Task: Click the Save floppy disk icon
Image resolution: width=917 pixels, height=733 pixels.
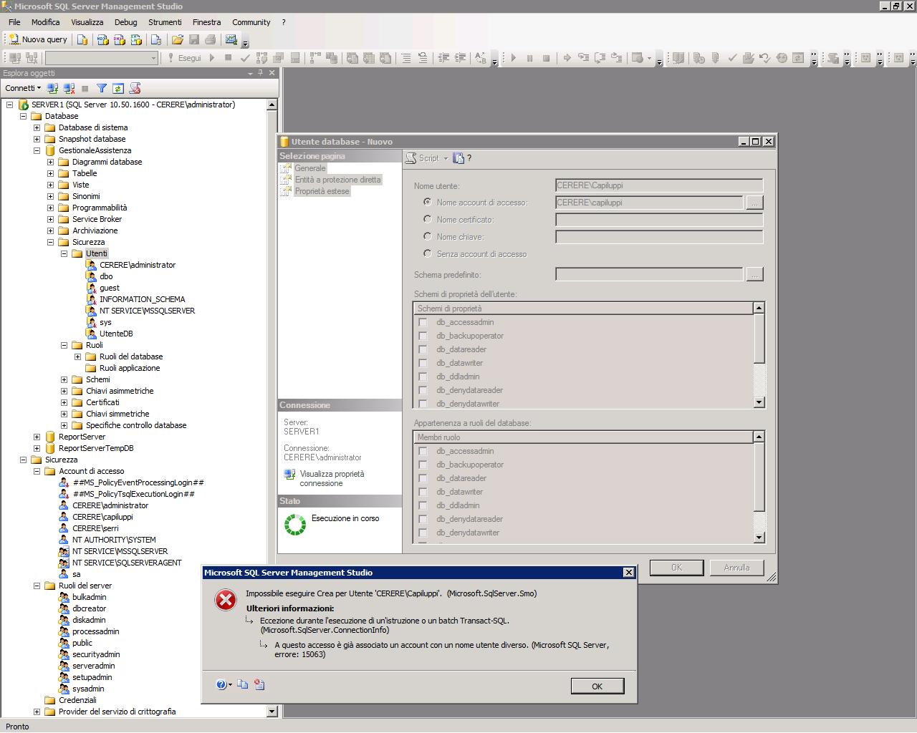Action: (x=193, y=39)
